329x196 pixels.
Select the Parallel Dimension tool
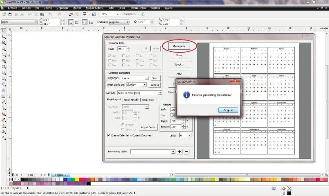[4, 102]
